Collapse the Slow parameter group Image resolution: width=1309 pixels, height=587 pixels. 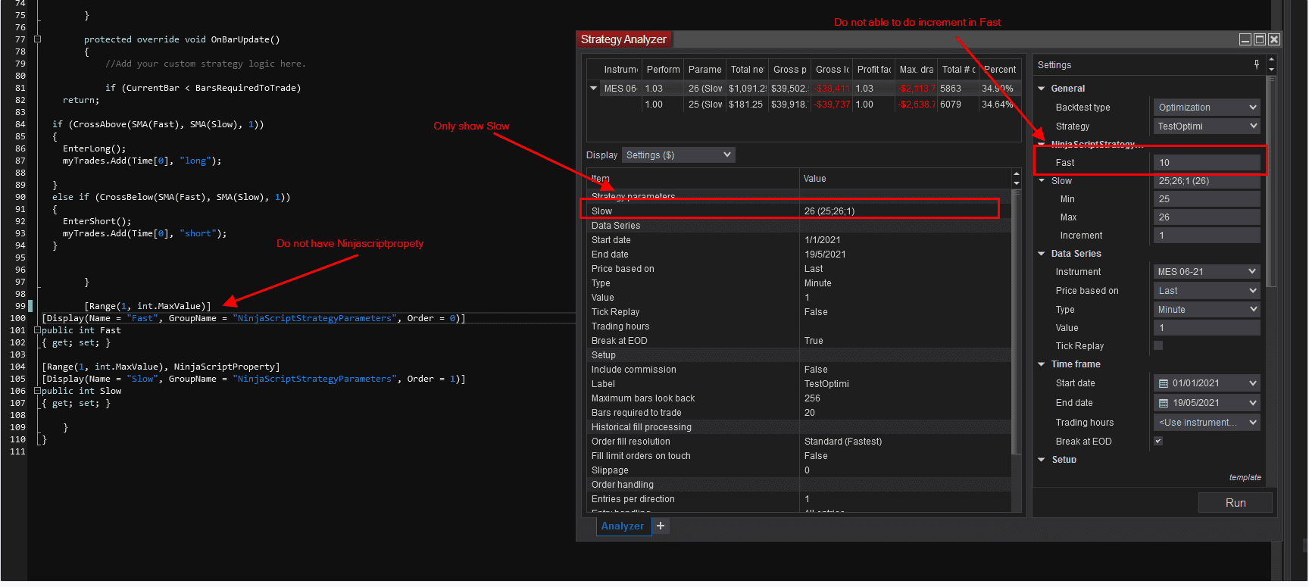(x=1042, y=181)
